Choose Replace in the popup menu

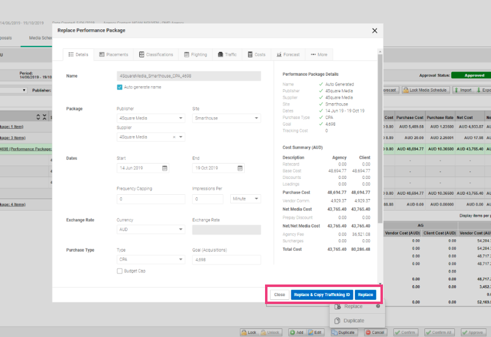353,306
